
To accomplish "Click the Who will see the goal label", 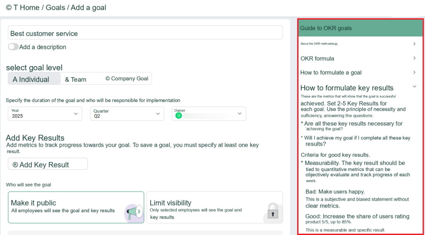I will pyautogui.click(x=29, y=185).
